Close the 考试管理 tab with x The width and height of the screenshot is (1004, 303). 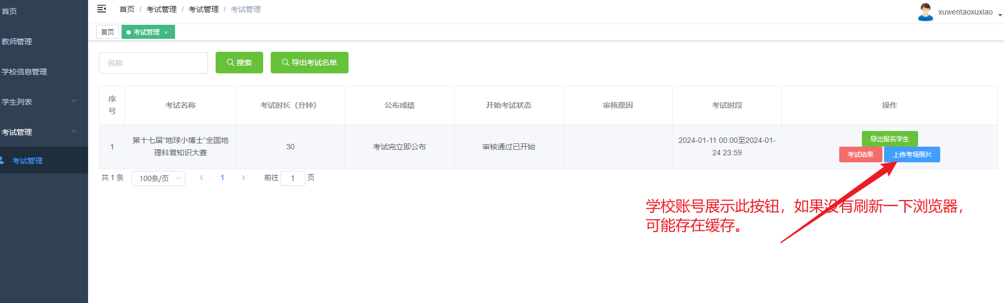[x=166, y=32]
